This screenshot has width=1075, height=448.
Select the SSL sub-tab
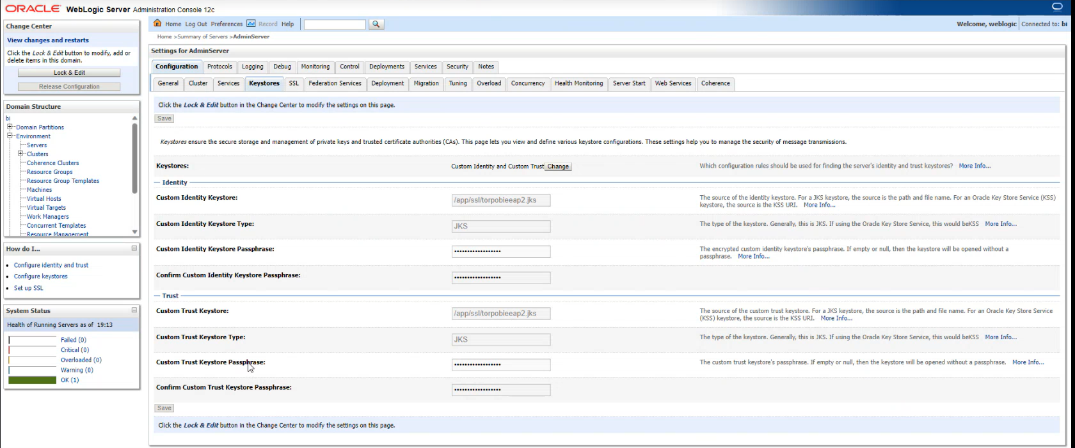(x=294, y=83)
